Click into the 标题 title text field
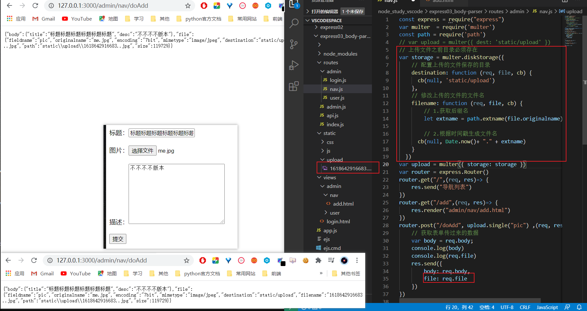The image size is (587, 311). click(162, 133)
